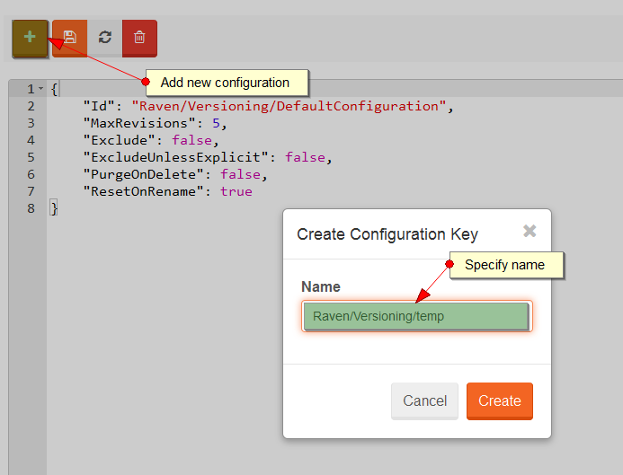This screenshot has height=475, width=623.
Task: Click the "MaxRevisions" key text
Action: coord(139,123)
